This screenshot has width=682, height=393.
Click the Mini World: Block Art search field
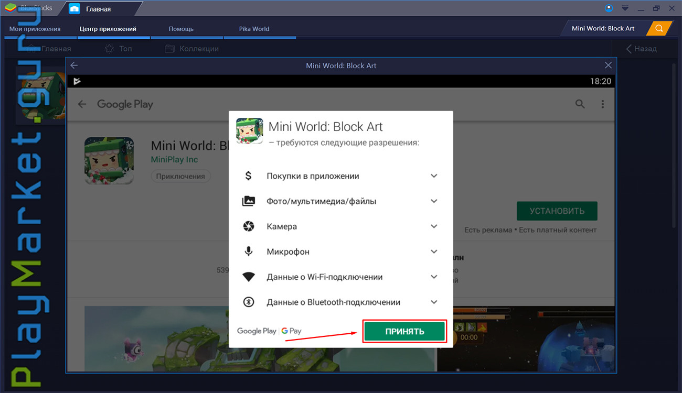point(603,28)
